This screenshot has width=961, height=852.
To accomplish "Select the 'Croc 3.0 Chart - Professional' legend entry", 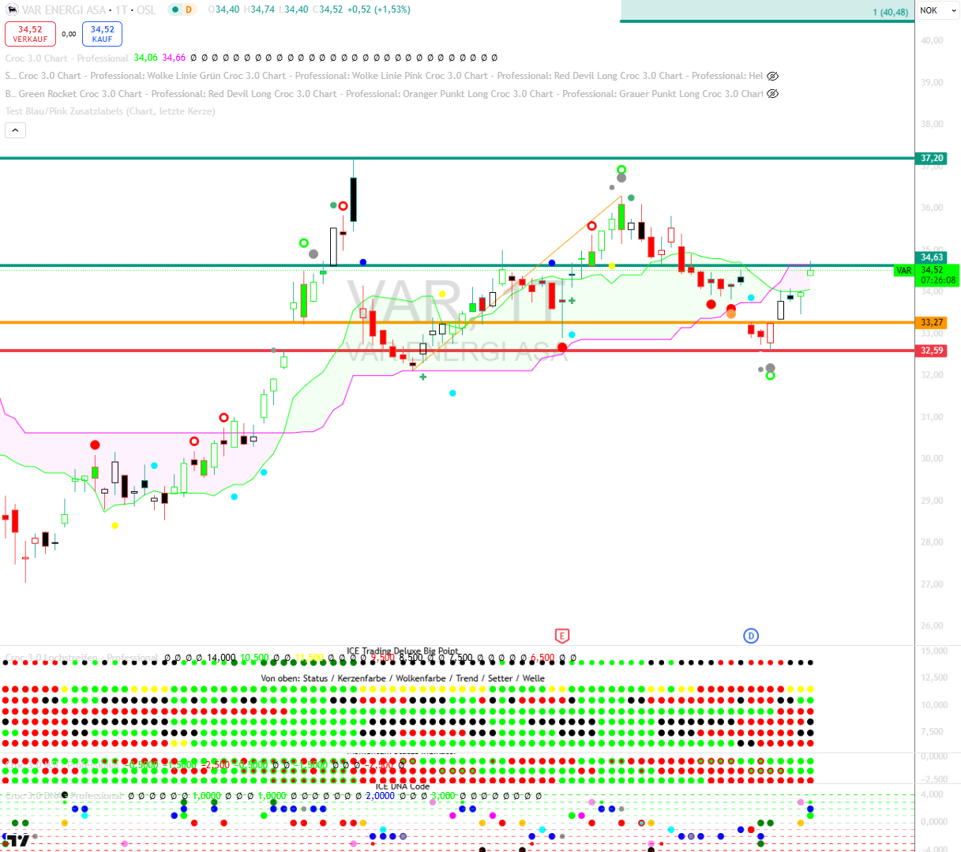I will pos(66,58).
